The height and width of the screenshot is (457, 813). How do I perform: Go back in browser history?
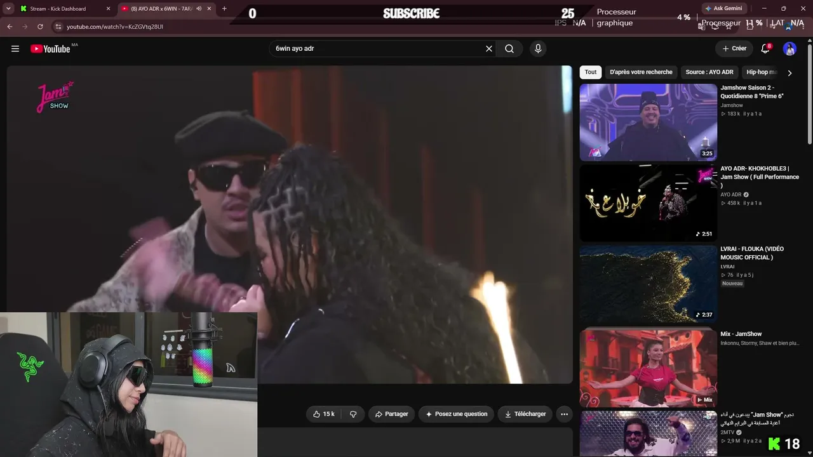click(x=10, y=27)
